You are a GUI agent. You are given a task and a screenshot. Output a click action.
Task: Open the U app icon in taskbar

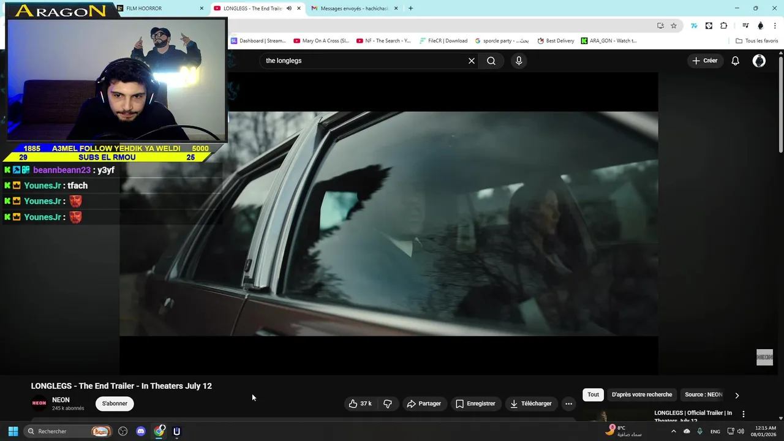click(176, 431)
